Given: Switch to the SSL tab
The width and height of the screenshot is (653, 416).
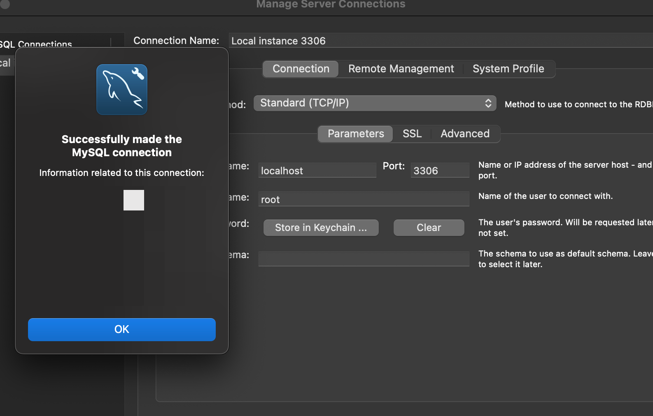Looking at the screenshot, I should [412, 134].
